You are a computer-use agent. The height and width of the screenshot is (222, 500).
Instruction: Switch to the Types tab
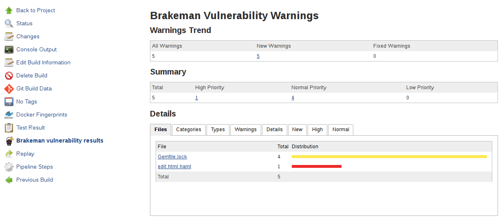point(218,130)
